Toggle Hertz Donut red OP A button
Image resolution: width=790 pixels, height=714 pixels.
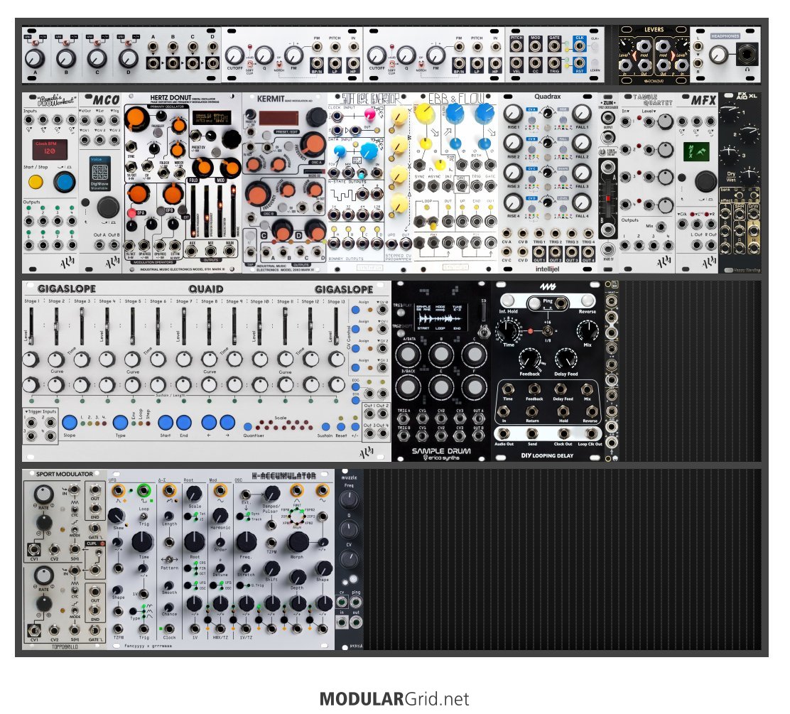(131, 212)
